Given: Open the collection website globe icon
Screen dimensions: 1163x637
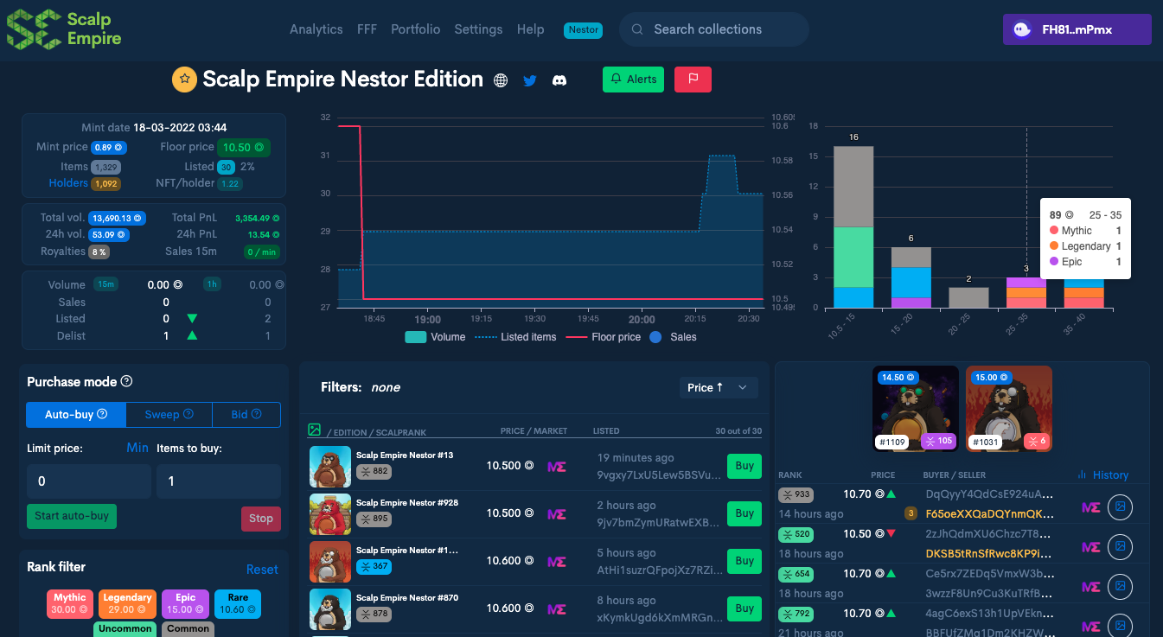Looking at the screenshot, I should coord(500,80).
